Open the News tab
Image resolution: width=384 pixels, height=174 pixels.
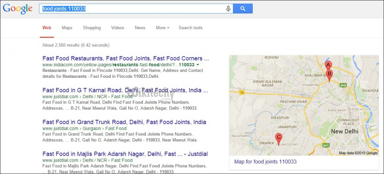140,28
